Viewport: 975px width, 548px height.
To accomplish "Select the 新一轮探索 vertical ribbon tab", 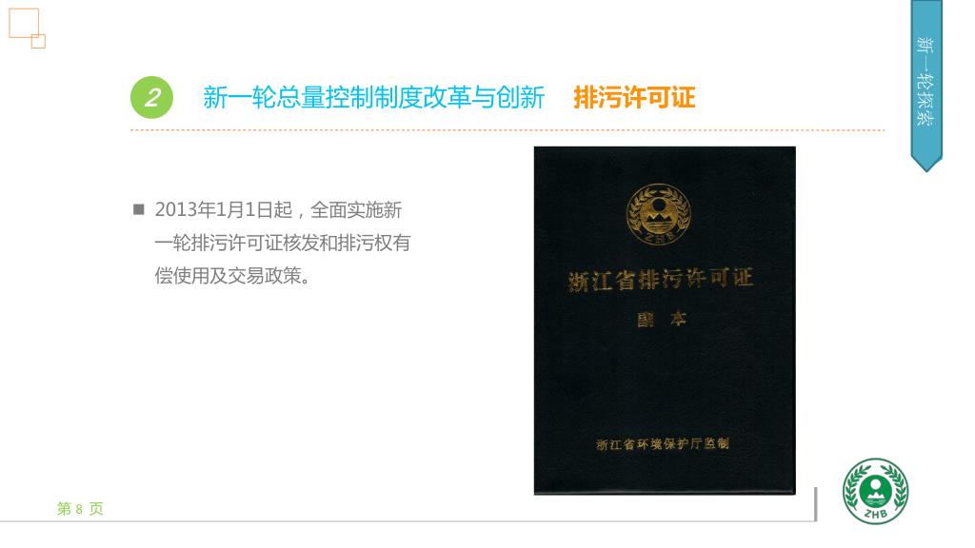I will pyautogui.click(x=926, y=81).
